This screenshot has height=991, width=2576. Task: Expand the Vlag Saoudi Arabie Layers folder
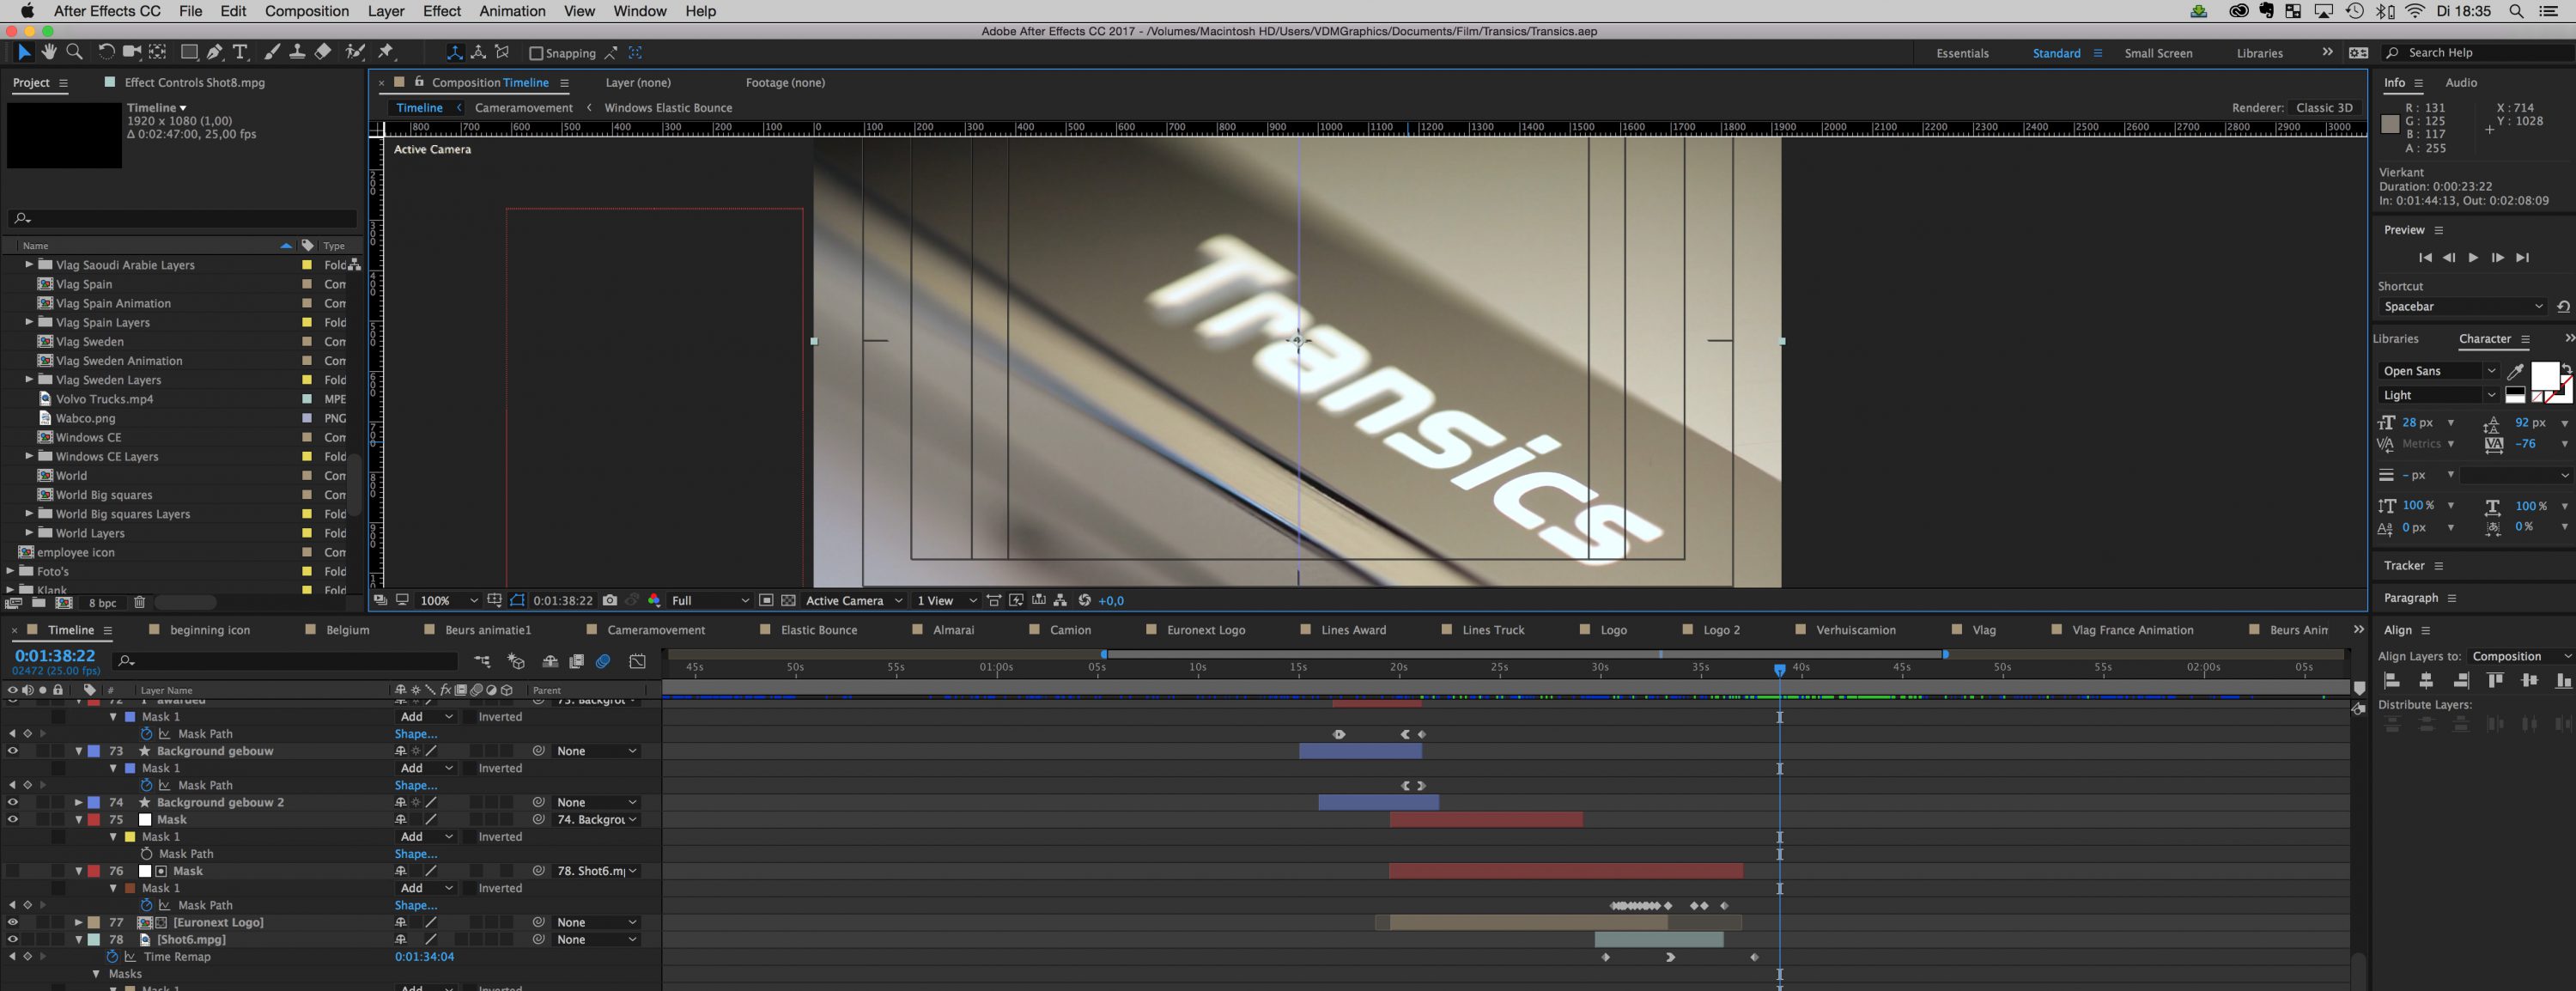coord(29,265)
